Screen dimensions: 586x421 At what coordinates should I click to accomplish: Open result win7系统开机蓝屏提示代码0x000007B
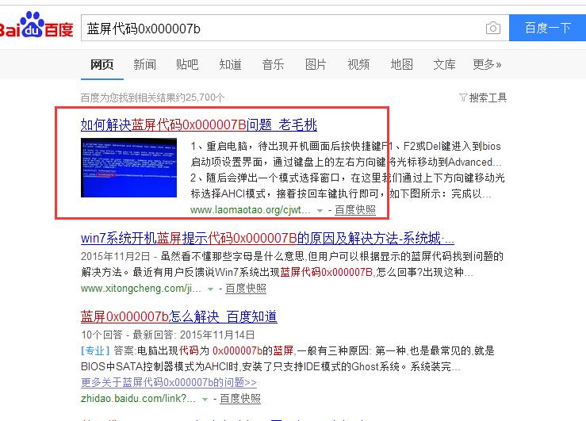click(267, 238)
